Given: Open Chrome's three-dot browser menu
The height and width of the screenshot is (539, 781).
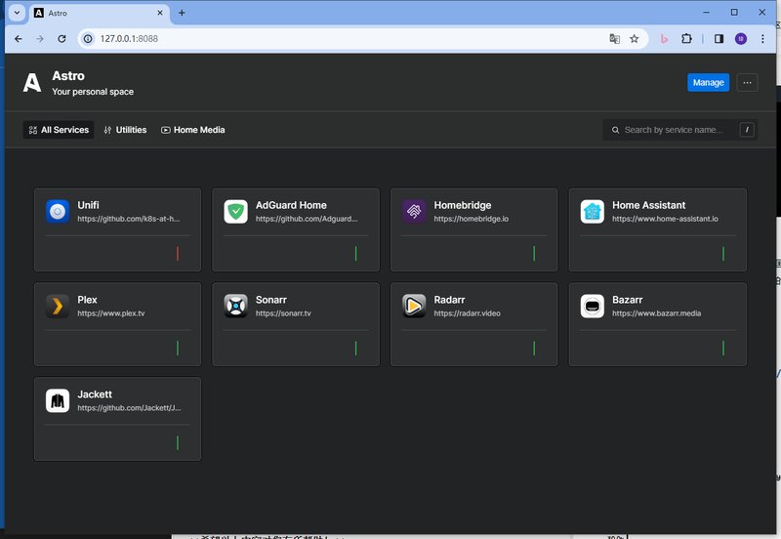Looking at the screenshot, I should point(762,39).
